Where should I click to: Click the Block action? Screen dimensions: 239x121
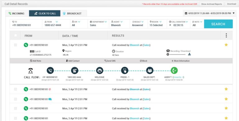(143, 61)
